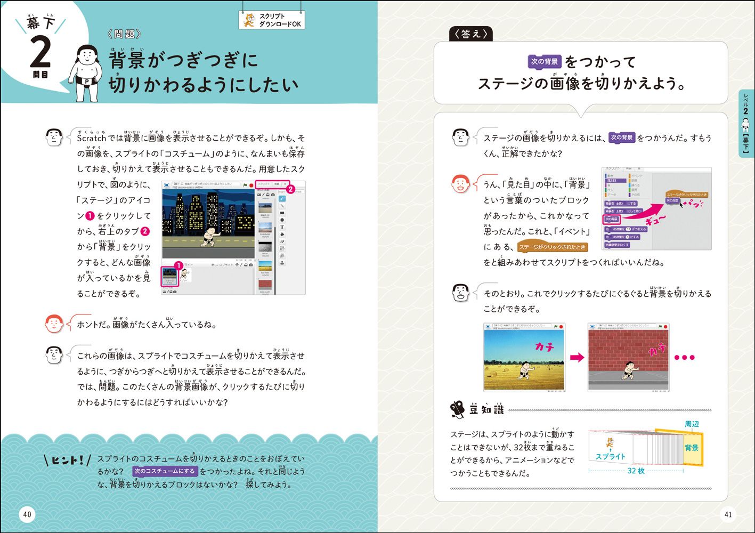
Task: Select the hay field backdrop thumbnail
Action: click(x=265, y=266)
